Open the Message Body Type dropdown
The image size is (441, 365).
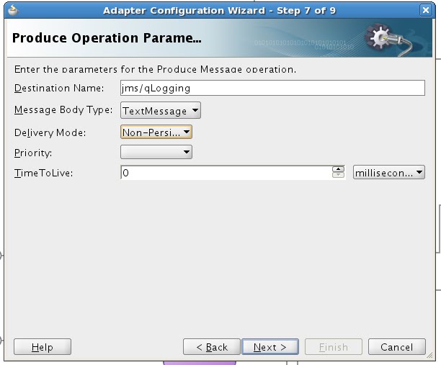pos(161,110)
